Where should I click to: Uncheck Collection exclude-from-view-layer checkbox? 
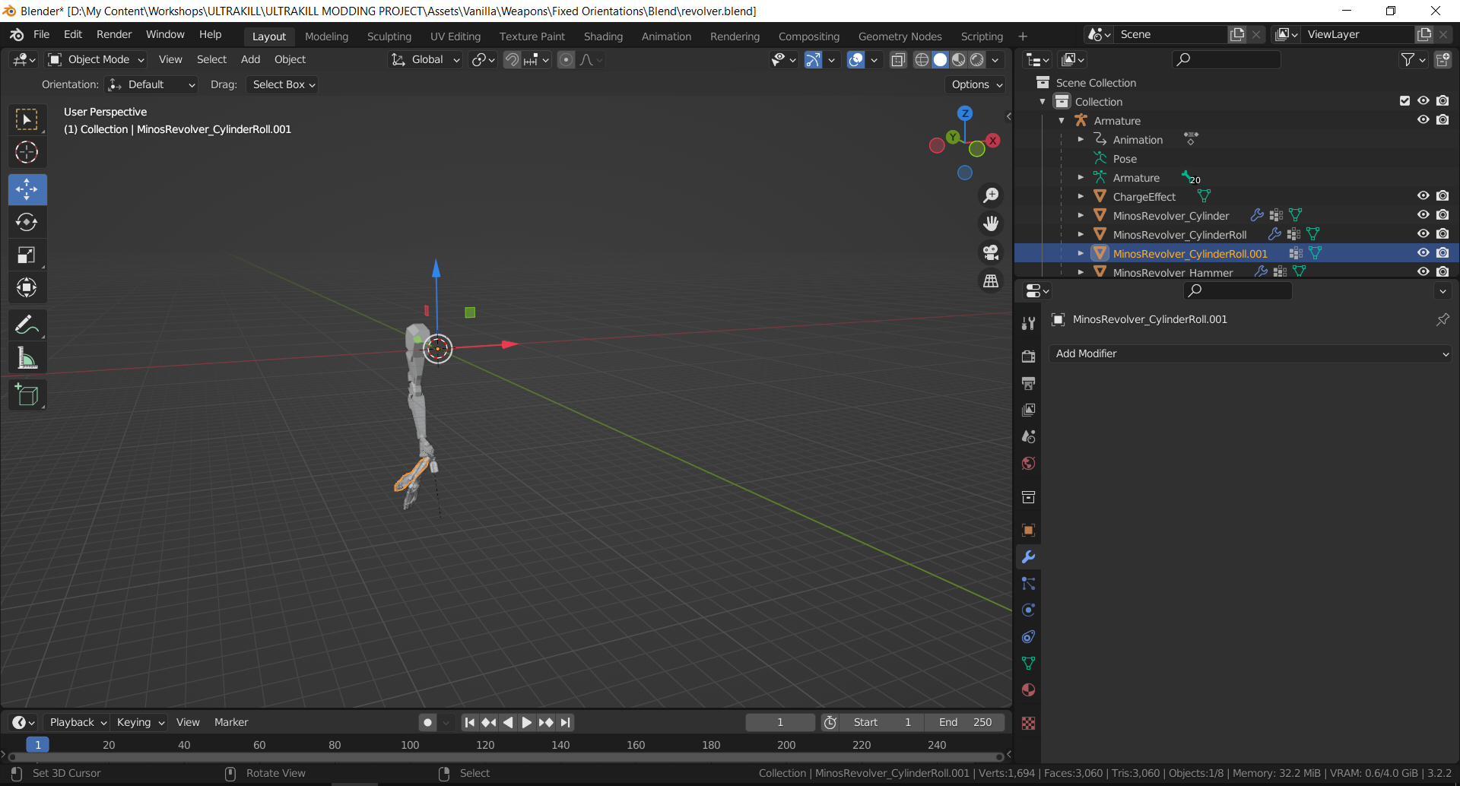[x=1404, y=101]
